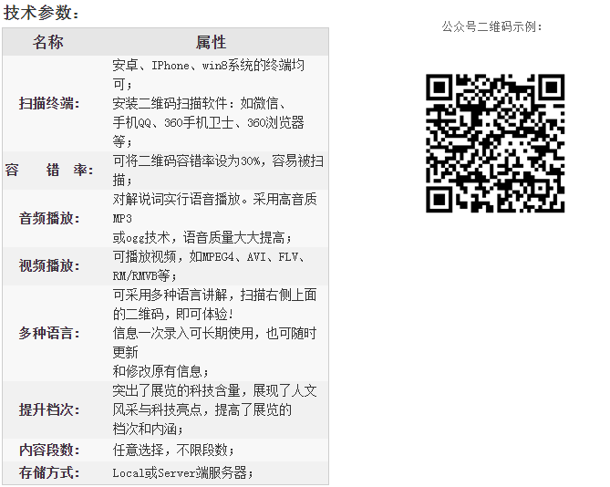Click text 手机QQ、360手机卫士、360浏览器
The height and width of the screenshot is (487, 610).
(209, 122)
